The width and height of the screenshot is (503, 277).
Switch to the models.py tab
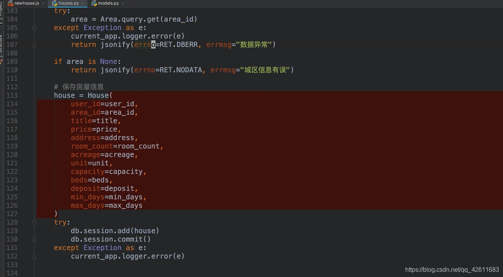[x=107, y=3]
